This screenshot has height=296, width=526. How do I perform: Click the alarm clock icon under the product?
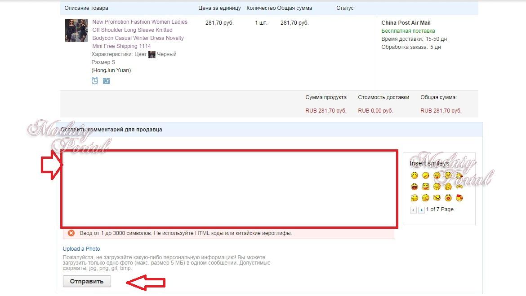coord(95,81)
